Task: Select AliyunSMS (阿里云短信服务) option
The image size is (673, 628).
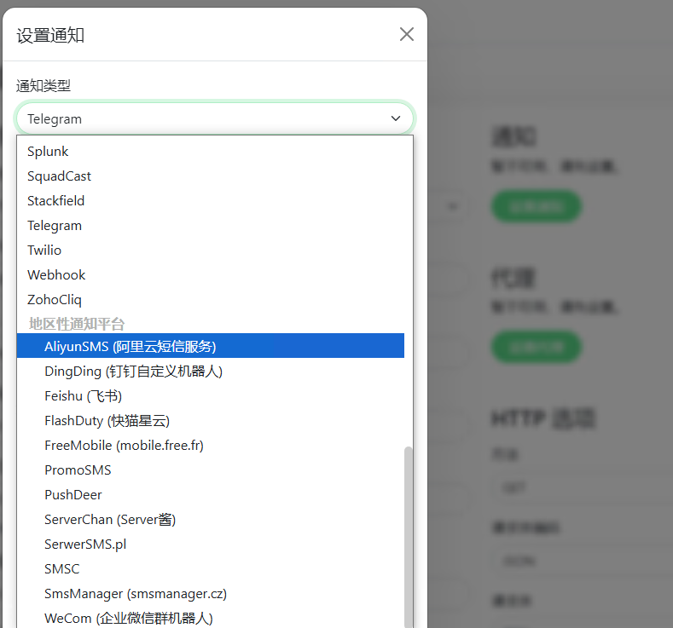Action: [x=211, y=346]
